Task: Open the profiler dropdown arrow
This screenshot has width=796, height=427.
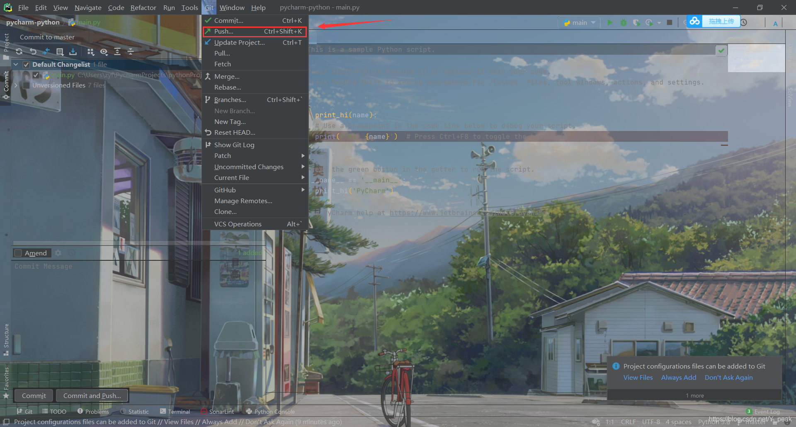Action: coord(659,23)
